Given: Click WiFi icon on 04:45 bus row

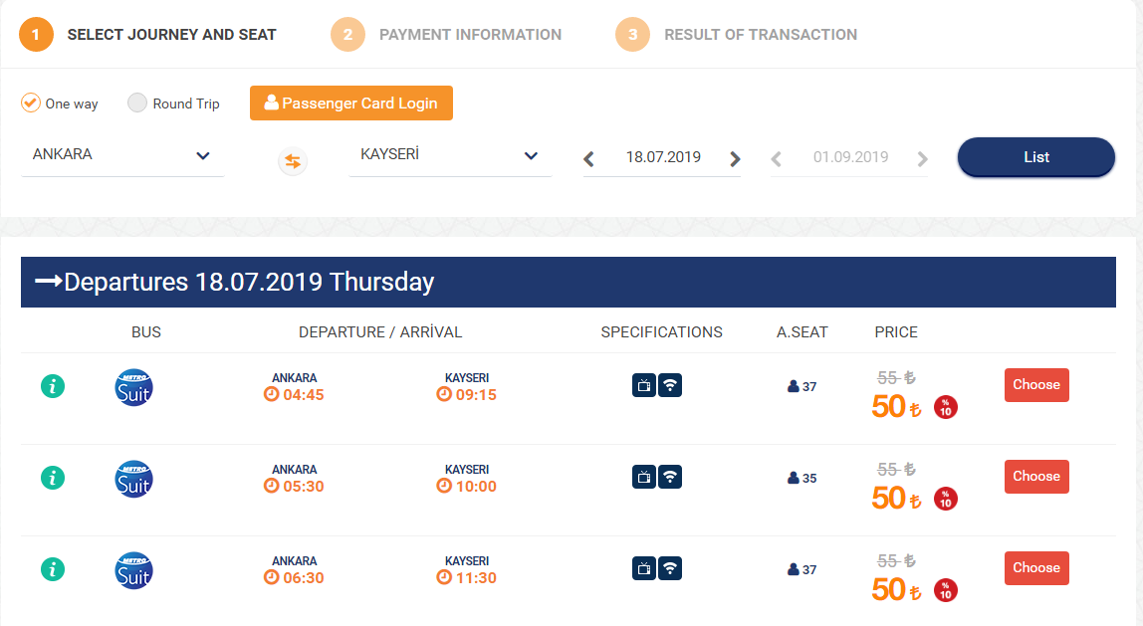Looking at the screenshot, I should pos(670,385).
